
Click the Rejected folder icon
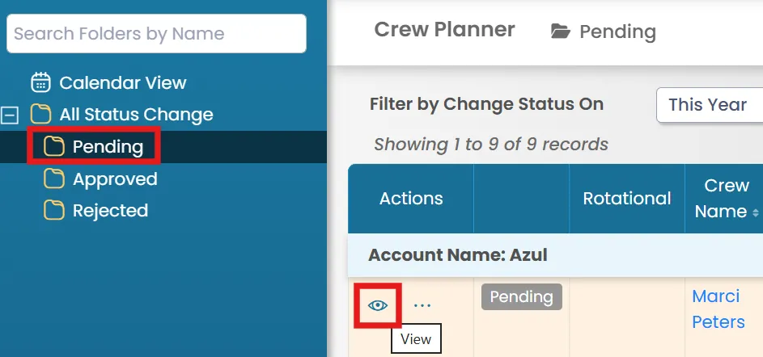pos(54,211)
